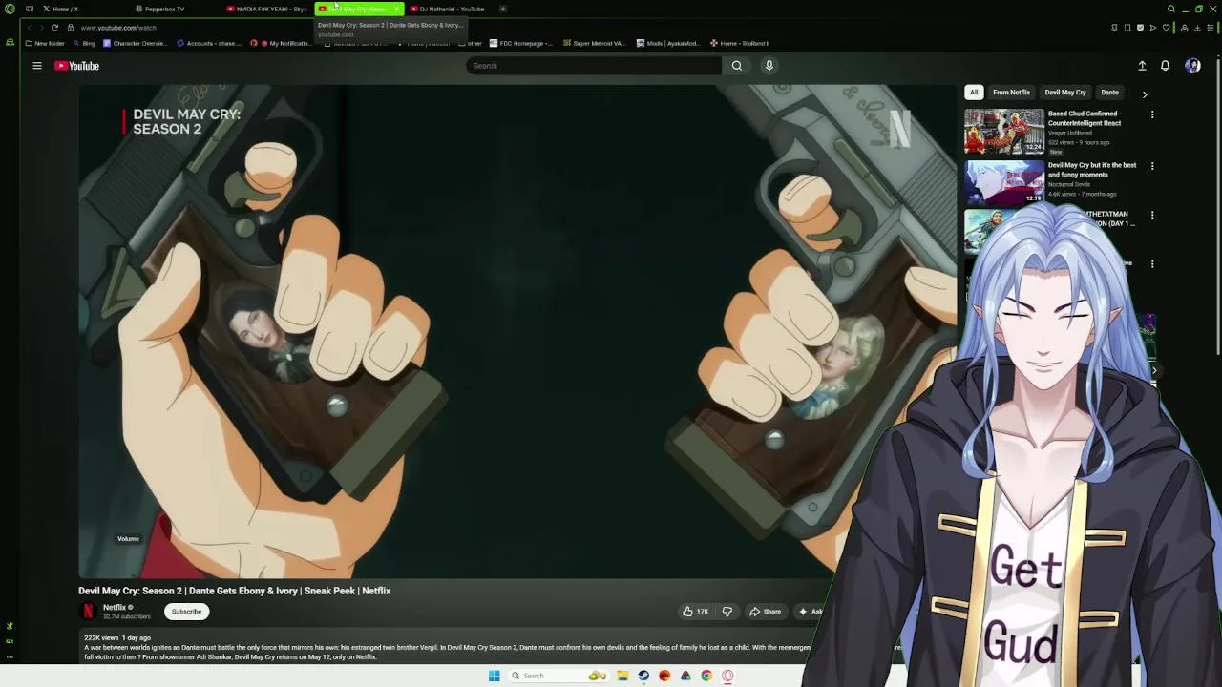Open the heart bookmarks icon in toolbar
The height and width of the screenshot is (687, 1222).
tap(1166, 28)
